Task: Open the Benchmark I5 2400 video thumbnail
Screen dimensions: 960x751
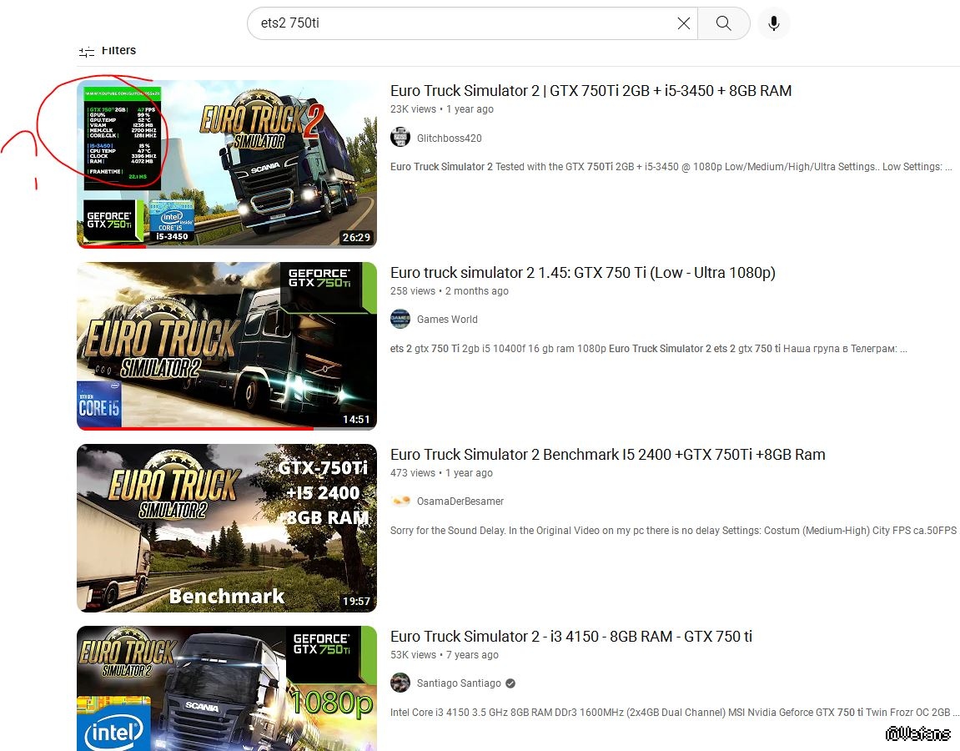Action: [227, 528]
